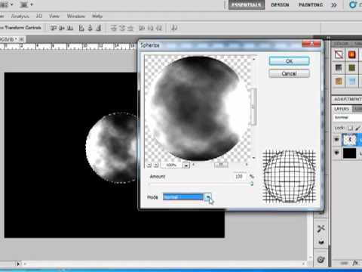Zoom in the Spherize preview
The image size is (362, 272).
point(156,165)
